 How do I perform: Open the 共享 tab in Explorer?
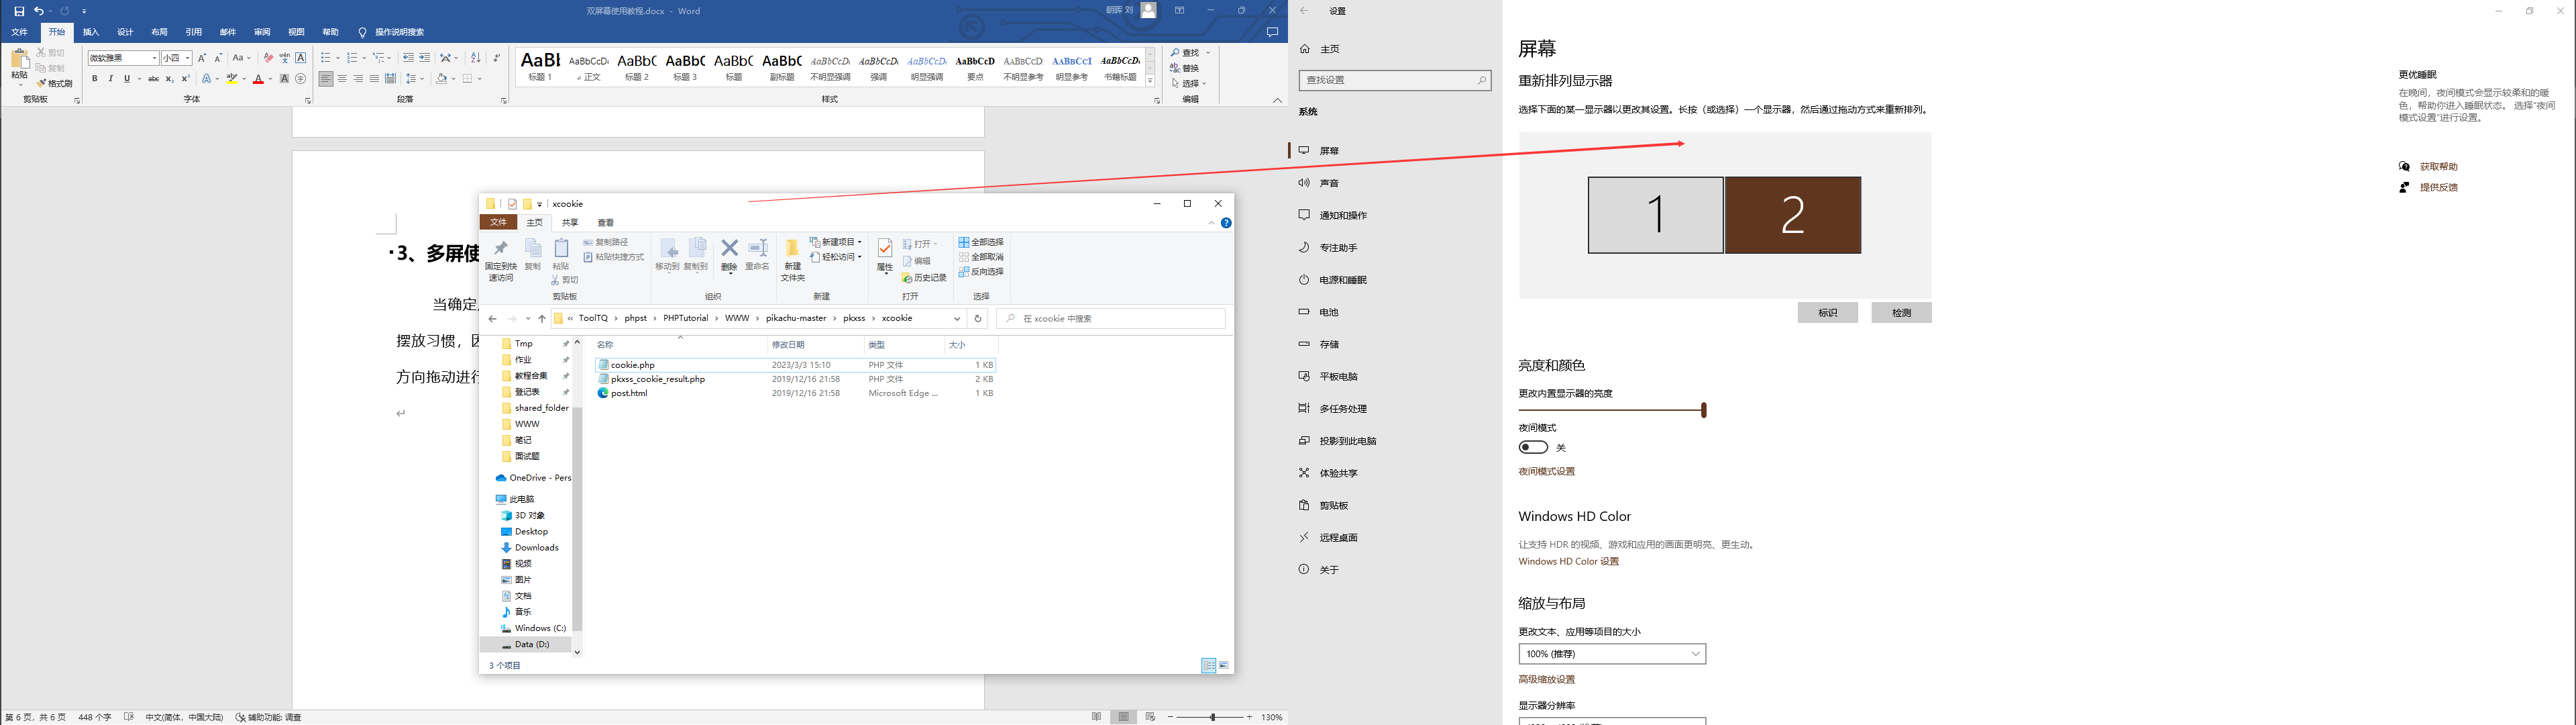coord(570,222)
